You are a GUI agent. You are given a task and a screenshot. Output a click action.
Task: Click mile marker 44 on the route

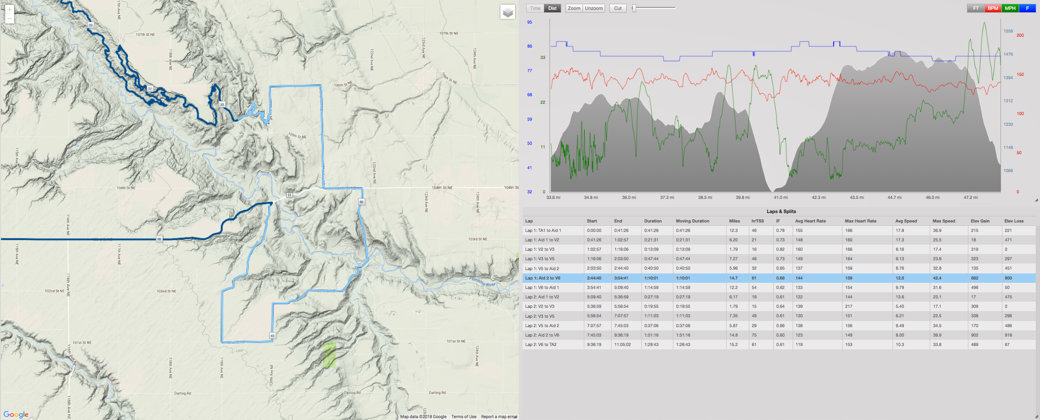(x=272, y=336)
